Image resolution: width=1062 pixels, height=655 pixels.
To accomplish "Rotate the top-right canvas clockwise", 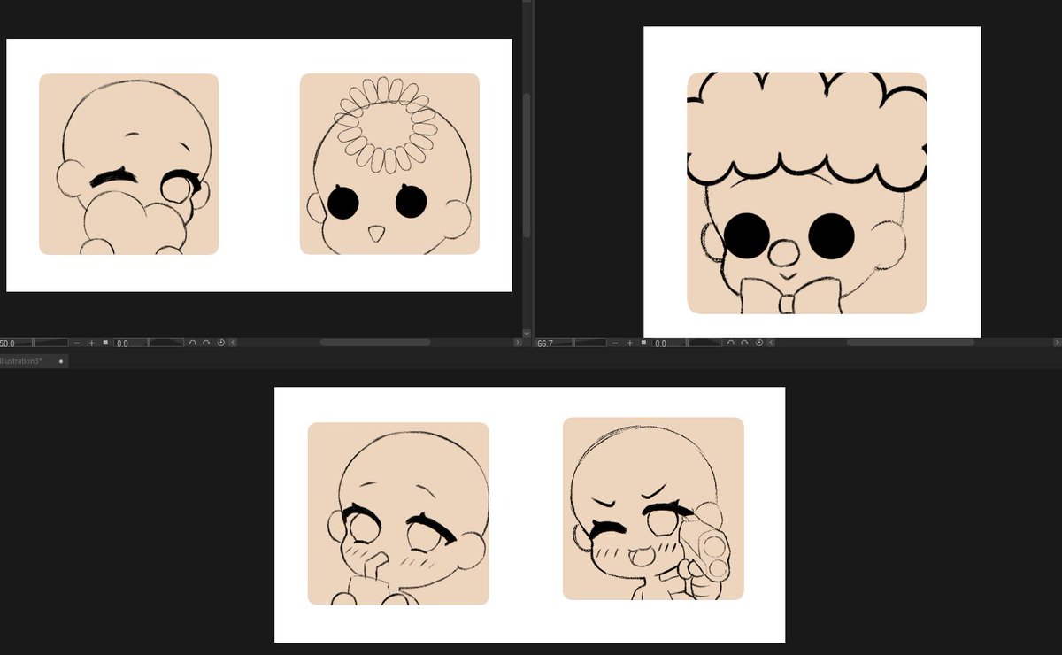I will click(x=743, y=343).
